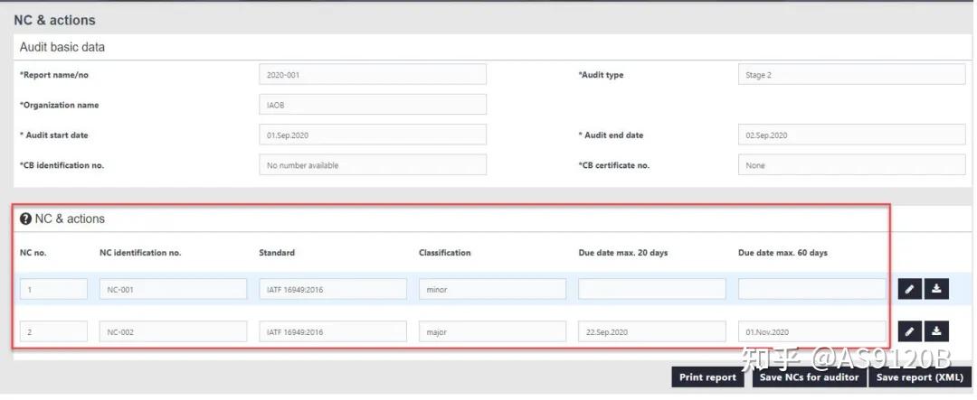The image size is (977, 400).
Task: Click the 60-day due date showing 01.Nov.2020
Action: point(811,332)
